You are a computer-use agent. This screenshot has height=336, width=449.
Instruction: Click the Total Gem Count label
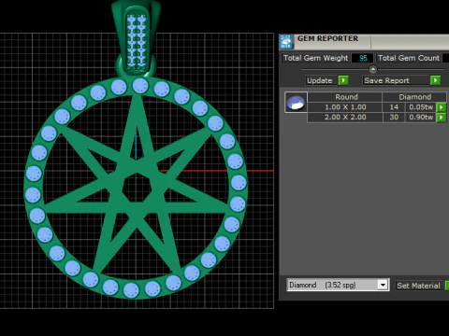409,58
